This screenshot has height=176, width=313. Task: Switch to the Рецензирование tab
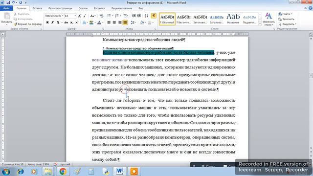click(x=122, y=8)
